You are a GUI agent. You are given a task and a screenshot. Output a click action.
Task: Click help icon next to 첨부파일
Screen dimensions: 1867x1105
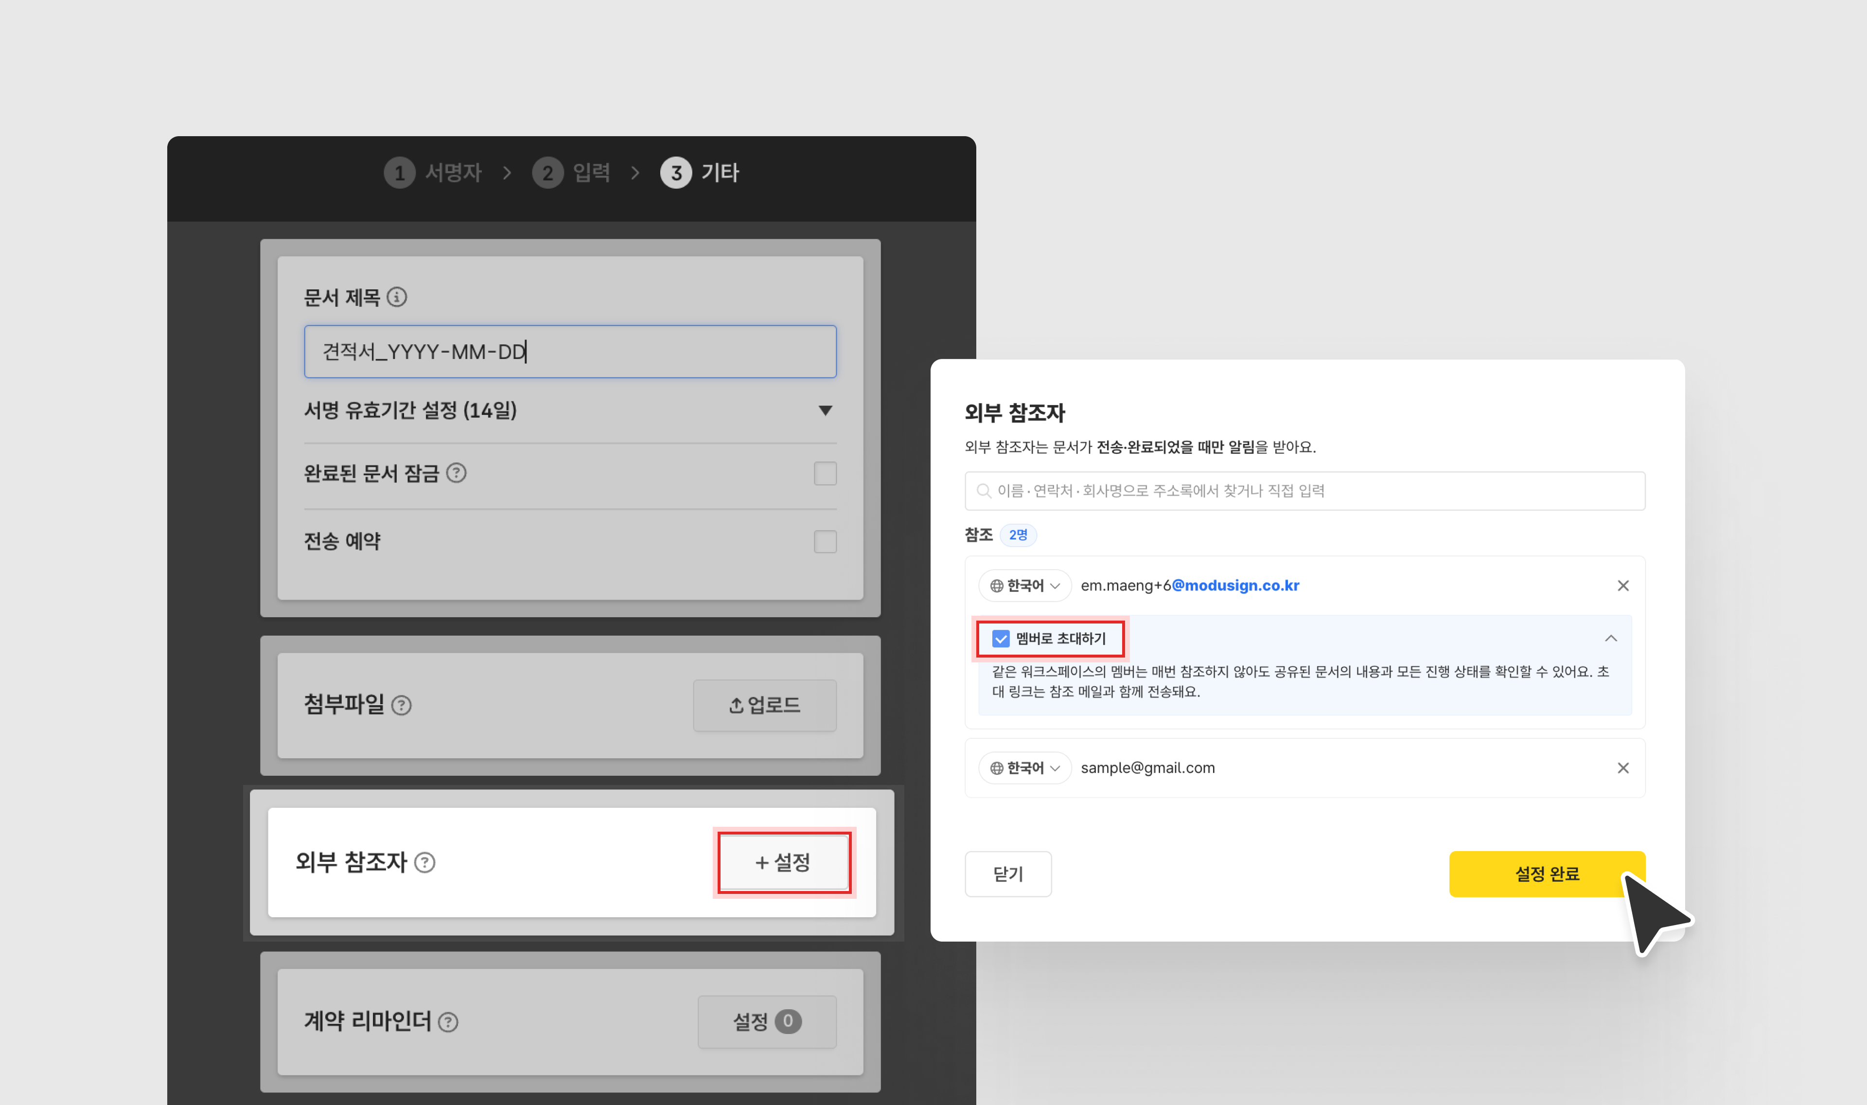click(401, 704)
